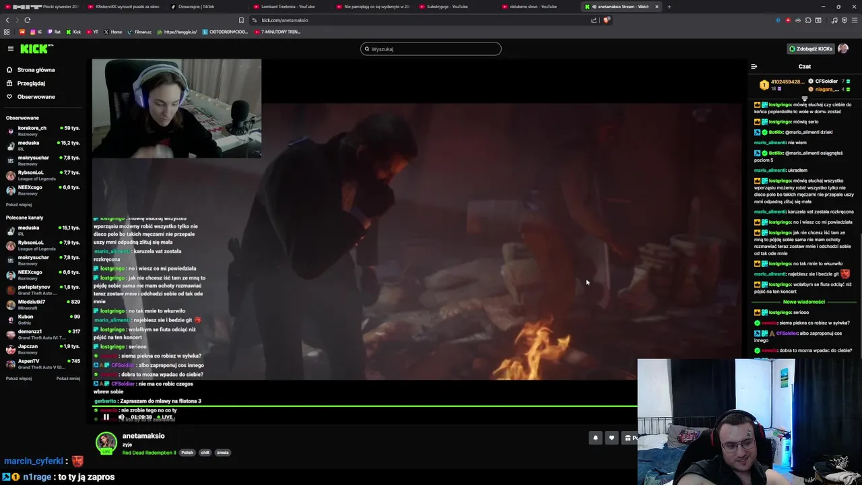Open tanggle.io bookmark
Image resolution: width=862 pixels, height=485 pixels.
(177, 32)
